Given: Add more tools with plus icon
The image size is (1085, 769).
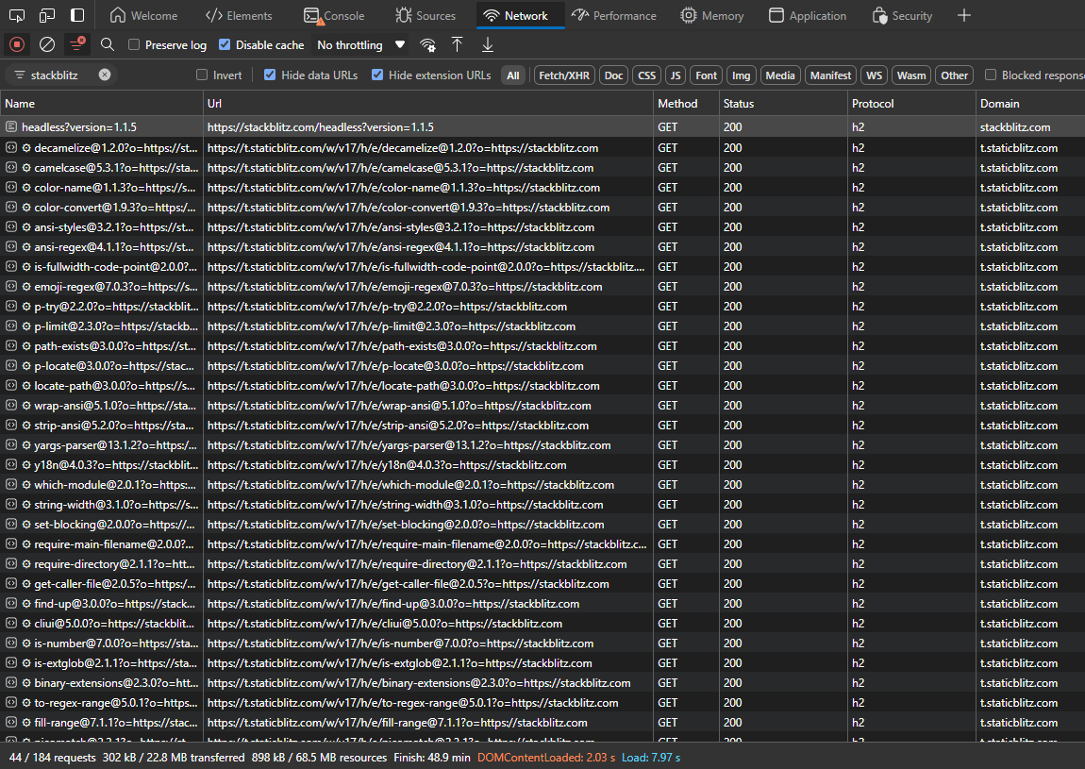Looking at the screenshot, I should tap(964, 15).
